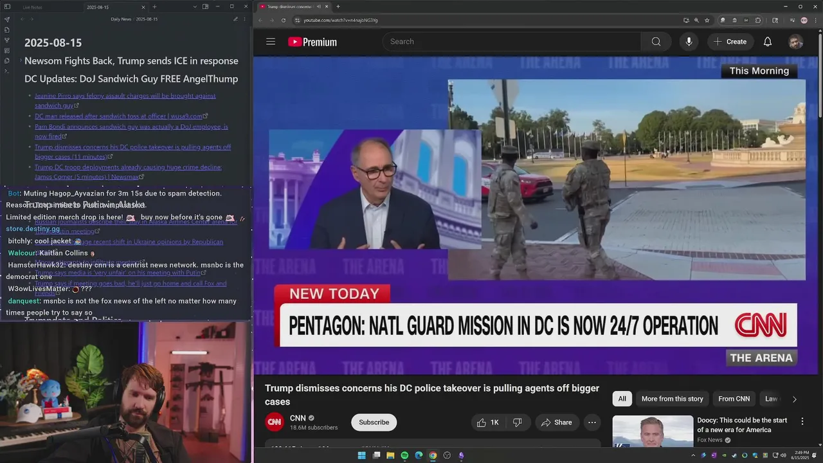This screenshot has height=463, width=823.
Task: Open File Explorer from the taskbar
Action: [x=390, y=455]
